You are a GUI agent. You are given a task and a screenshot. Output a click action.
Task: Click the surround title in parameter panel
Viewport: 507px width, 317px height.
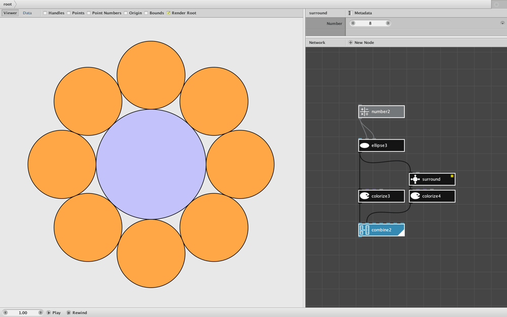318,13
